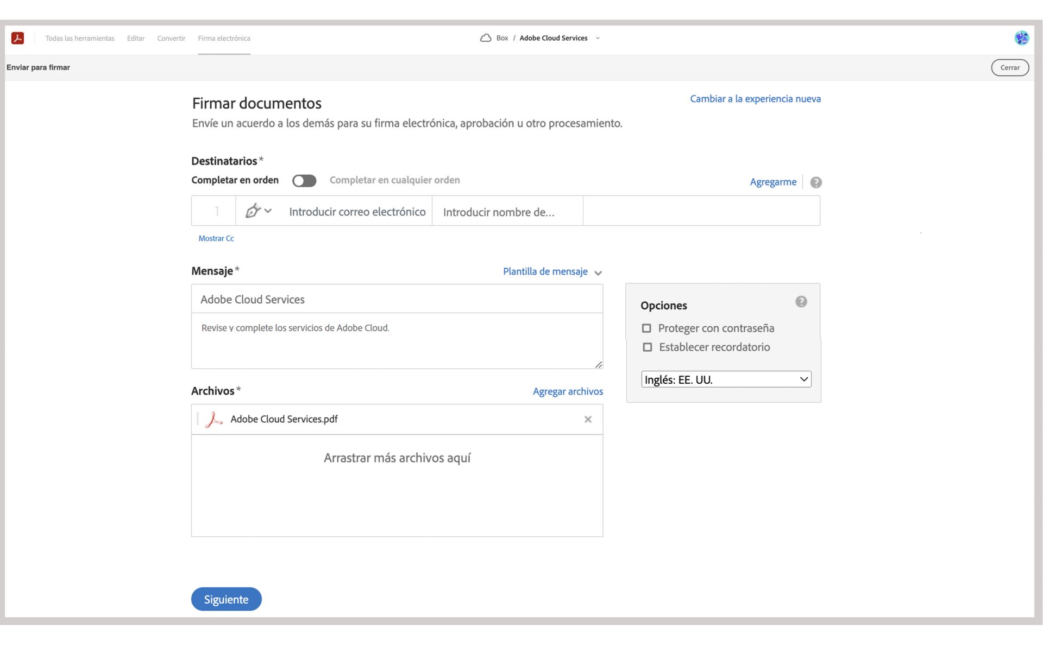The width and height of the screenshot is (1043, 672).
Task: Click the message box resize handle
Action: pos(599,365)
